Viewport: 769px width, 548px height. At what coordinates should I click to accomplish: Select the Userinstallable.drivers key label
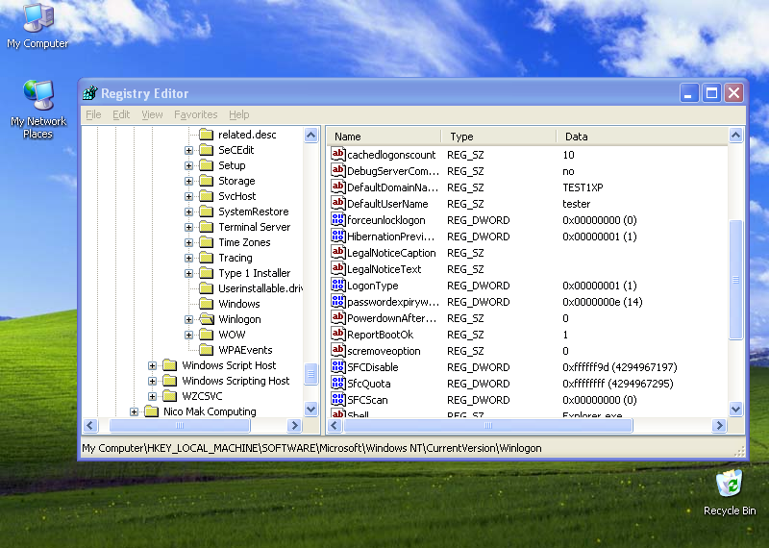(x=260, y=288)
